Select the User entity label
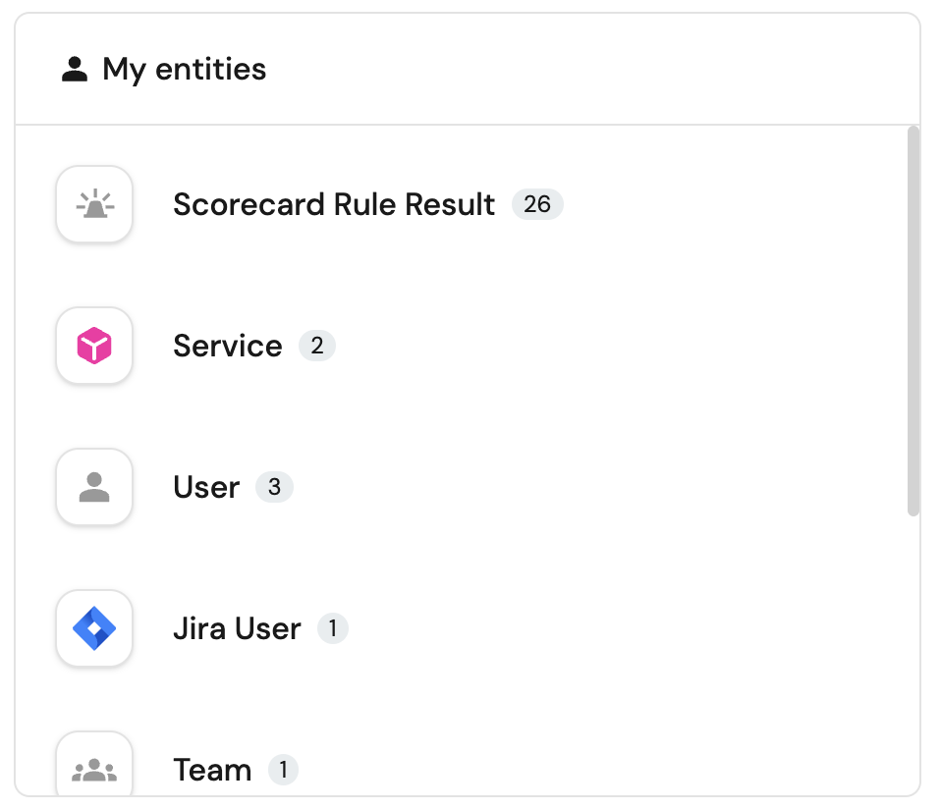This screenshot has width=941, height=809. [206, 487]
